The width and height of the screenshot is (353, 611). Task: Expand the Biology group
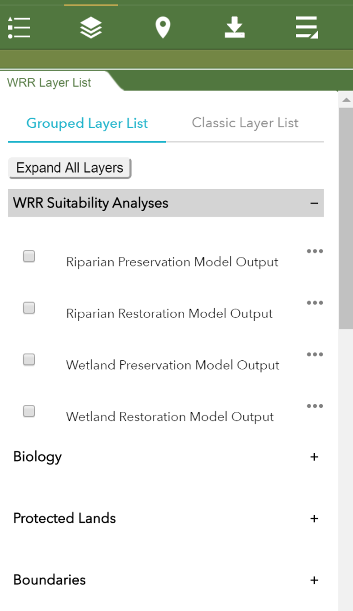point(314,457)
